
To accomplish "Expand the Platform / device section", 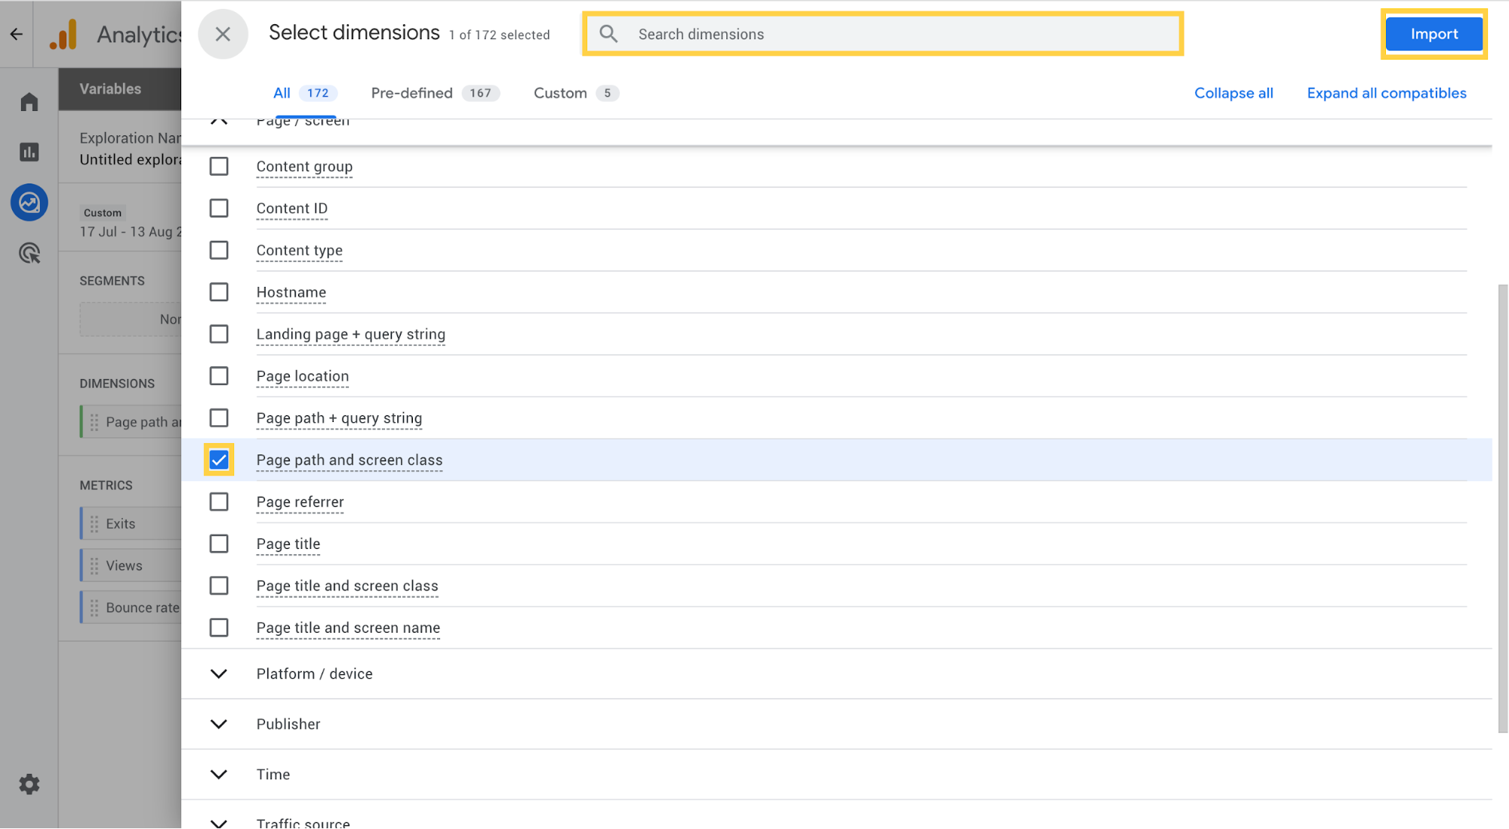I will tap(219, 673).
